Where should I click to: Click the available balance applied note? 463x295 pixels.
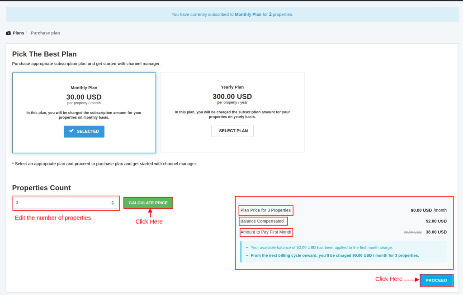click(x=321, y=248)
